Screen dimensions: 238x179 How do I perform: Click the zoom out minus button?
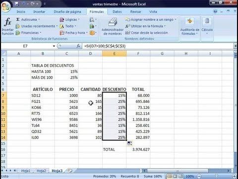tap(199, 176)
